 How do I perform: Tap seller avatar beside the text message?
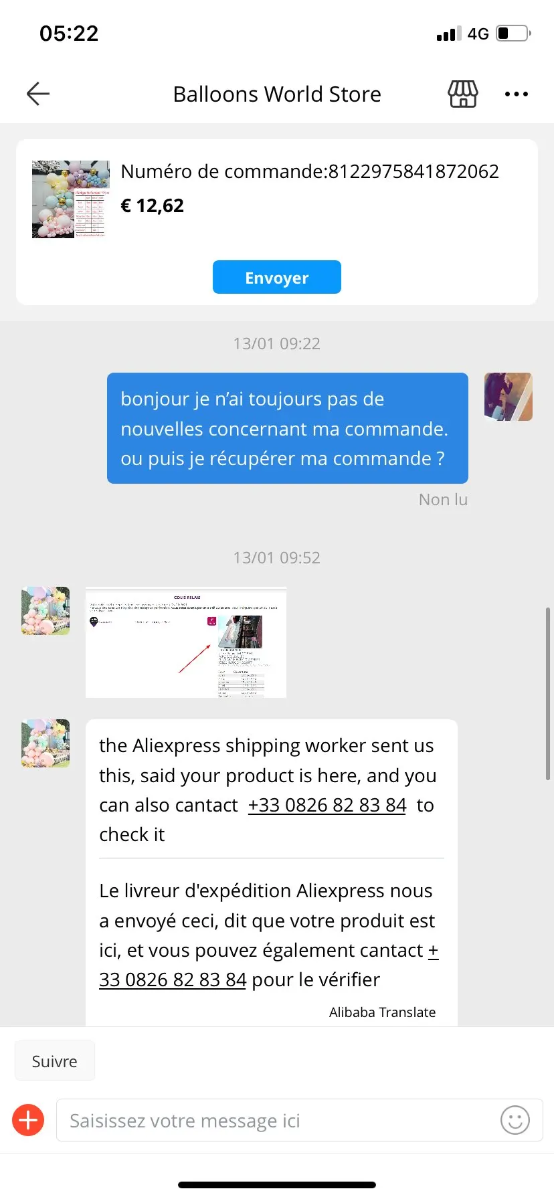point(45,743)
